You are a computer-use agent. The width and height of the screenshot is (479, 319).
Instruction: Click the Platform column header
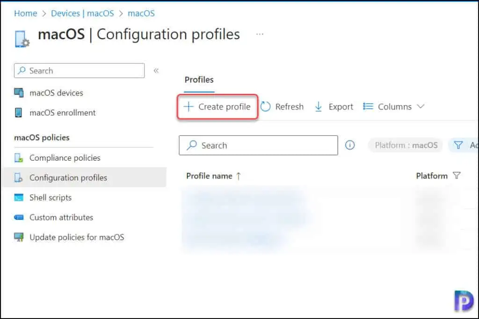coord(432,176)
